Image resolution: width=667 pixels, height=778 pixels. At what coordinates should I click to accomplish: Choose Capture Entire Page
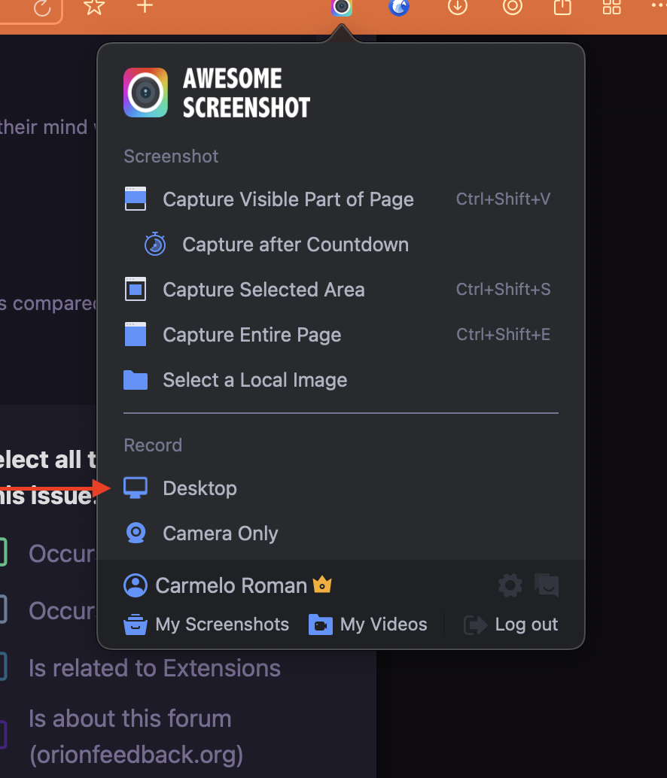[251, 335]
